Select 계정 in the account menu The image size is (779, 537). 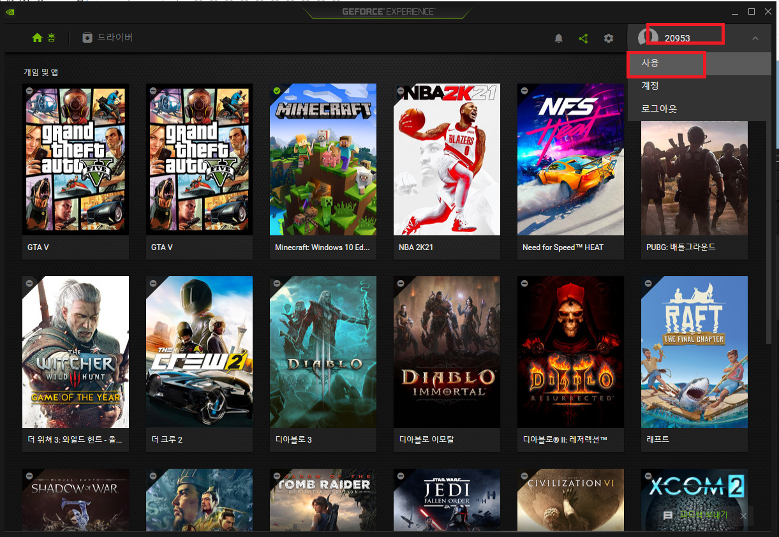click(699, 85)
